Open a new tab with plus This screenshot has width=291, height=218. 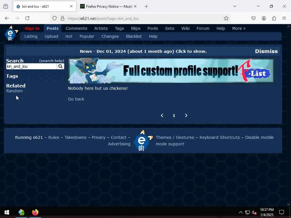[x=146, y=7]
